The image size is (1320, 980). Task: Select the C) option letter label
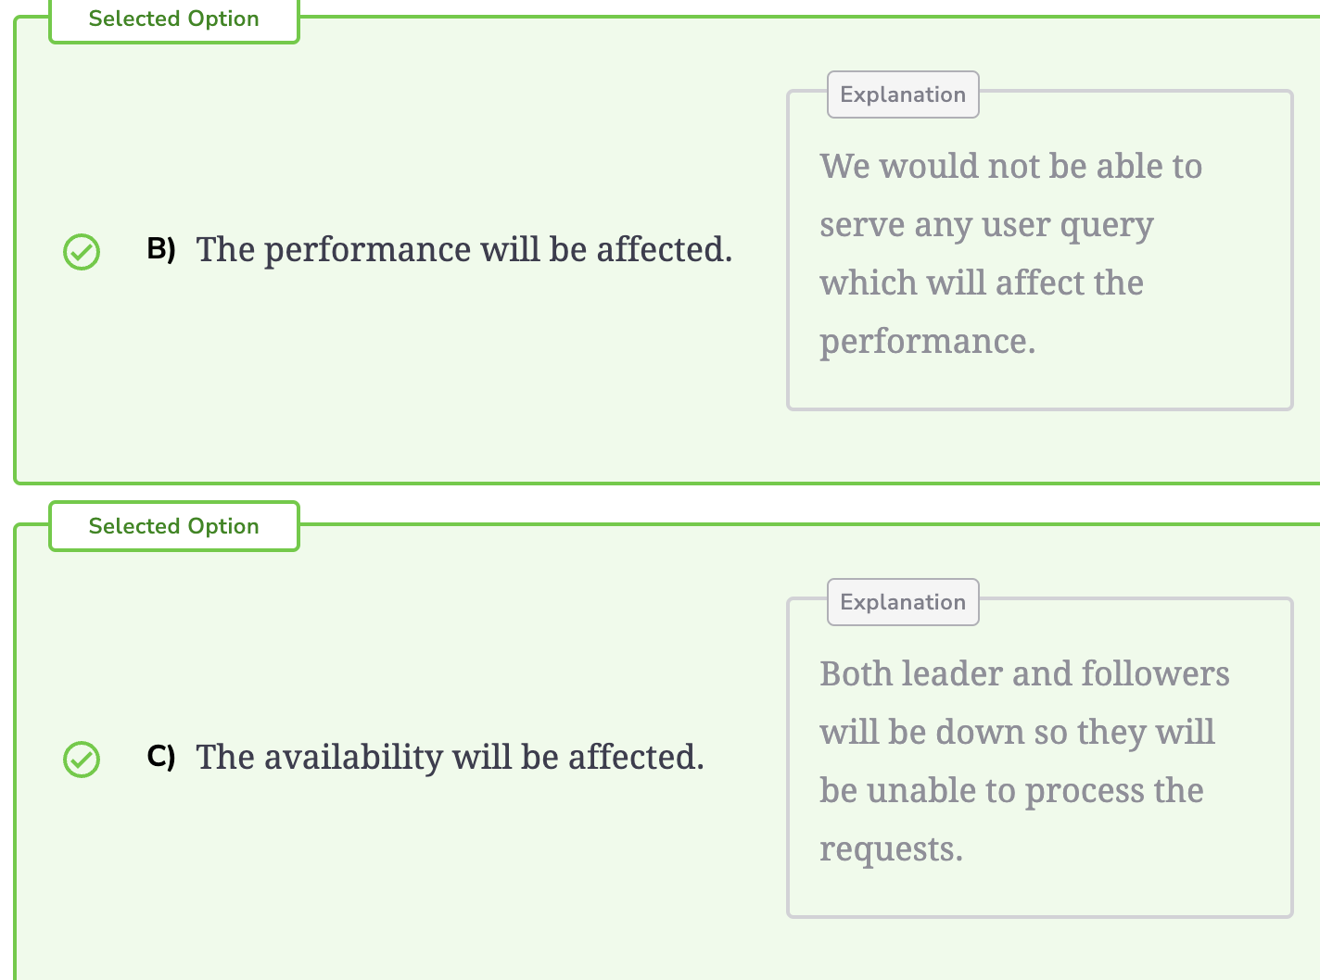point(161,756)
